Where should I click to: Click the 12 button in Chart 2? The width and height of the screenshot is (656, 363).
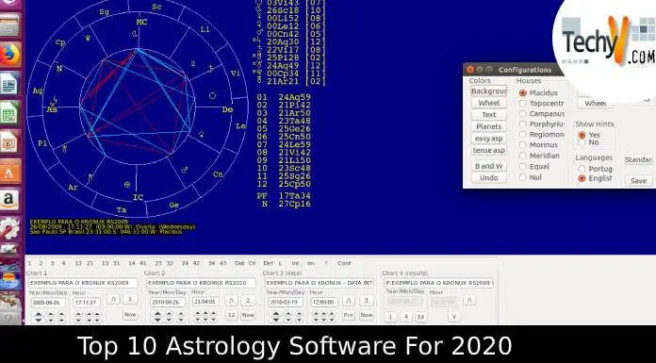point(231,314)
